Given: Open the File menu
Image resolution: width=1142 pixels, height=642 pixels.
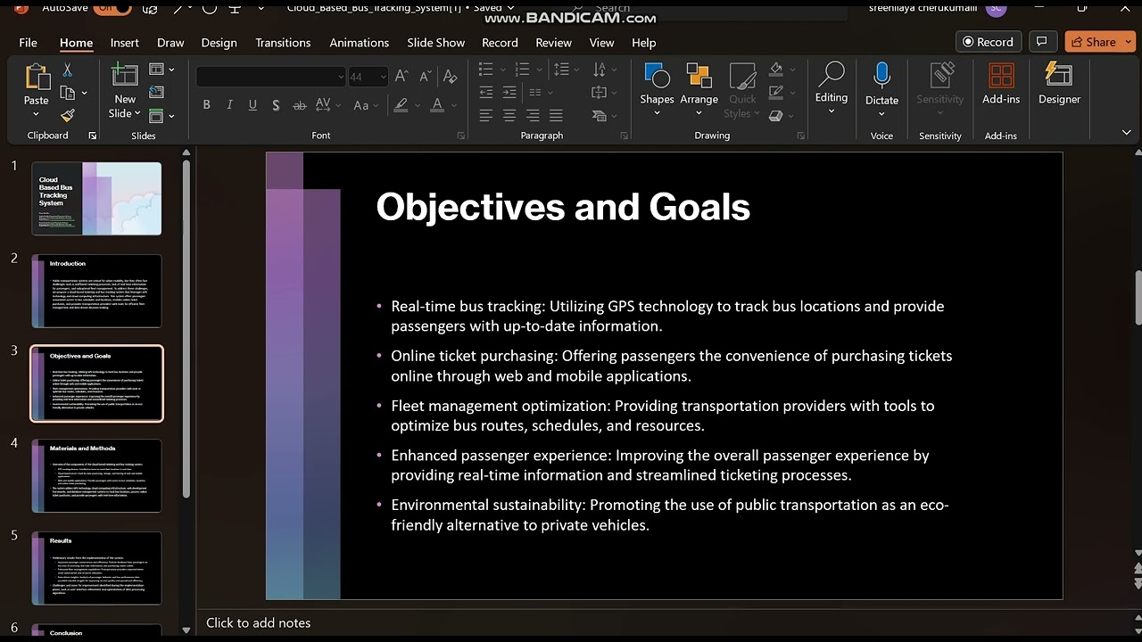Looking at the screenshot, I should pyautogui.click(x=28, y=42).
